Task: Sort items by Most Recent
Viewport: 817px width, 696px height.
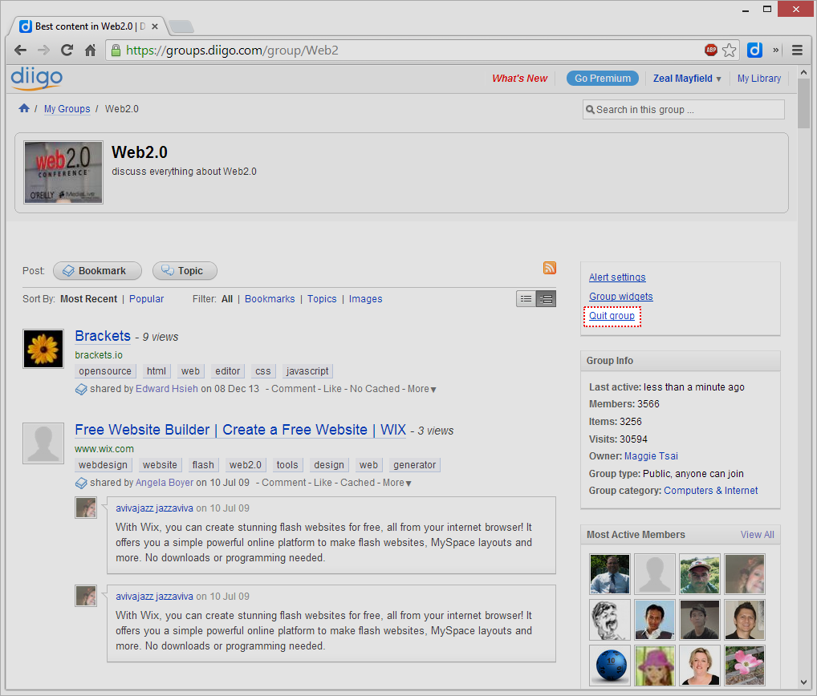Action: (88, 299)
